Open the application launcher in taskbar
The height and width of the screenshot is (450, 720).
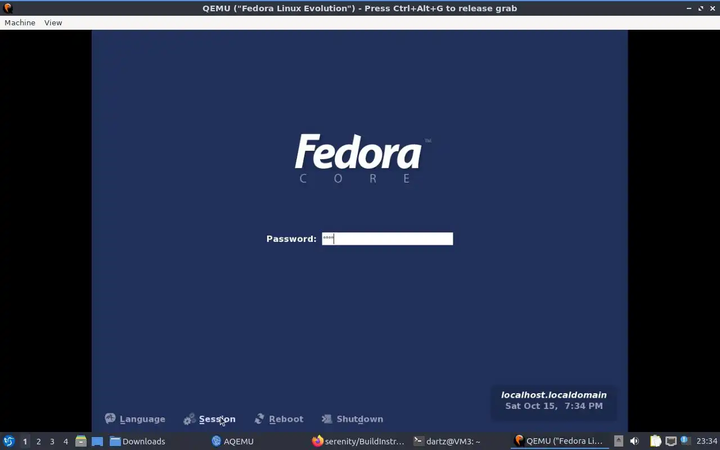(9, 441)
